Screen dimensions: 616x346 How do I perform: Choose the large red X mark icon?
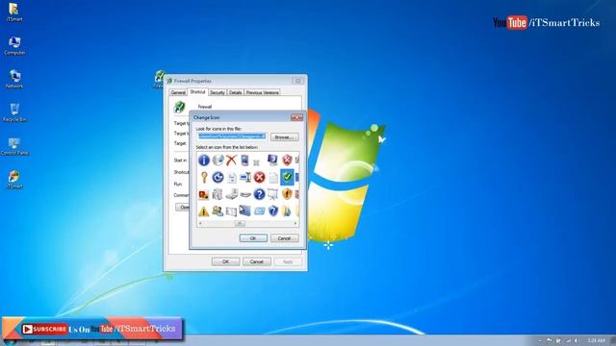231,161
